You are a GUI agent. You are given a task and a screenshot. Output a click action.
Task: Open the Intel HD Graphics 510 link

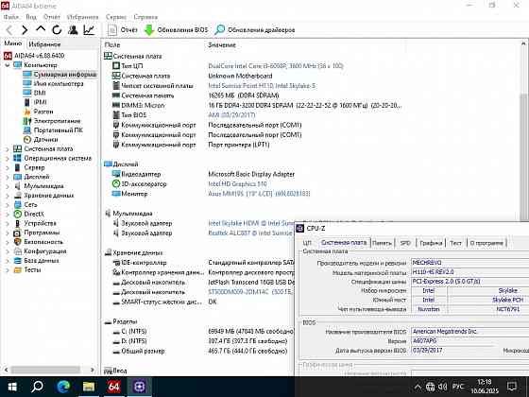[237, 184]
